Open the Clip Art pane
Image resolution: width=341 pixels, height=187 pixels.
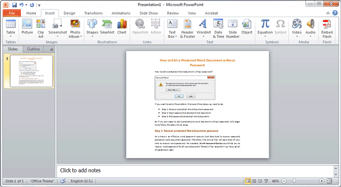(40, 28)
